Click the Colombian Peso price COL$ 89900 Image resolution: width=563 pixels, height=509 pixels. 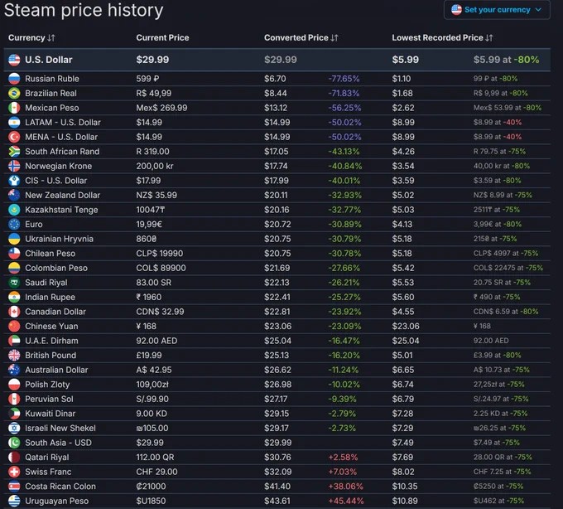tap(161, 268)
